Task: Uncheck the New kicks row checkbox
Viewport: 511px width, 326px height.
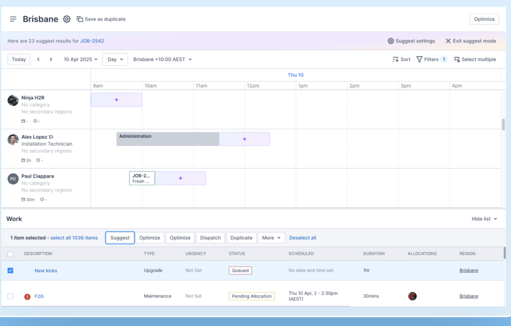Action: pyautogui.click(x=10, y=271)
